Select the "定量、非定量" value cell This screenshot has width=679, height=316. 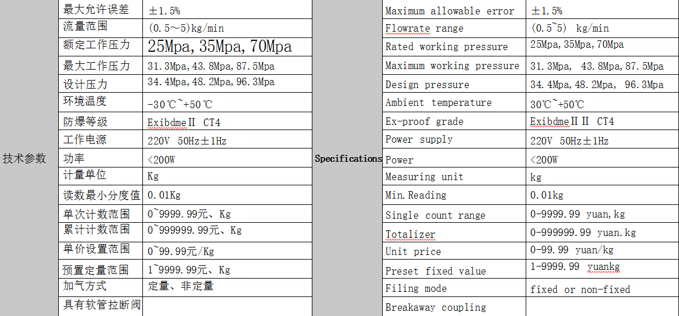coord(180,285)
